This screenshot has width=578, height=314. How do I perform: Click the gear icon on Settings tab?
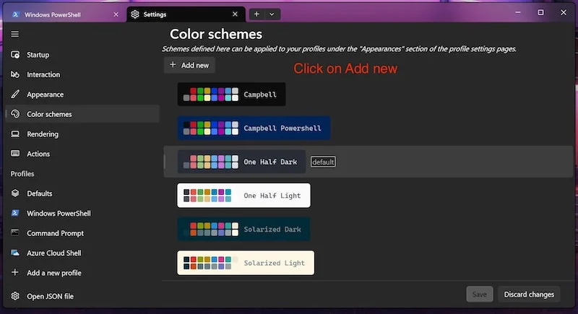click(135, 14)
